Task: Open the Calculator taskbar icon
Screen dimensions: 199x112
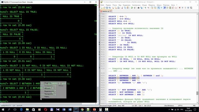Action: click(100, 110)
